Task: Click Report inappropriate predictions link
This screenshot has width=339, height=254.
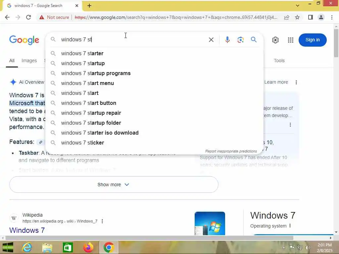Action: pyautogui.click(x=231, y=151)
